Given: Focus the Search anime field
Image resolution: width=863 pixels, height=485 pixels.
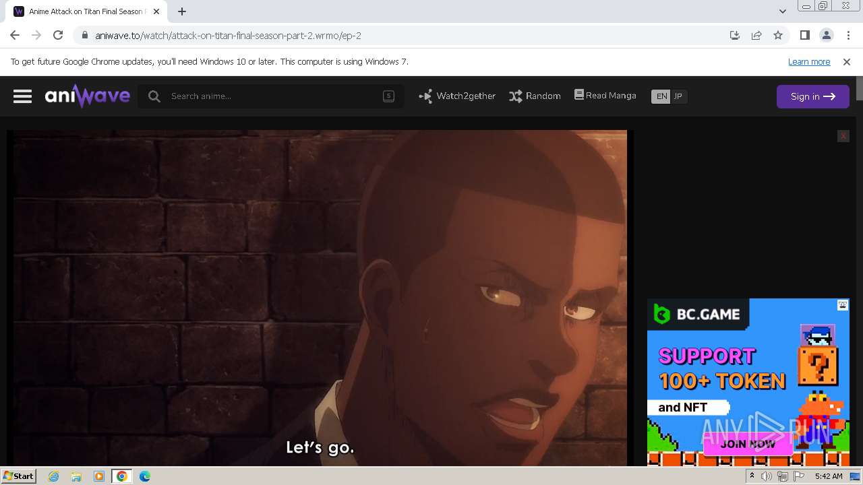Looking at the screenshot, I should (x=271, y=96).
